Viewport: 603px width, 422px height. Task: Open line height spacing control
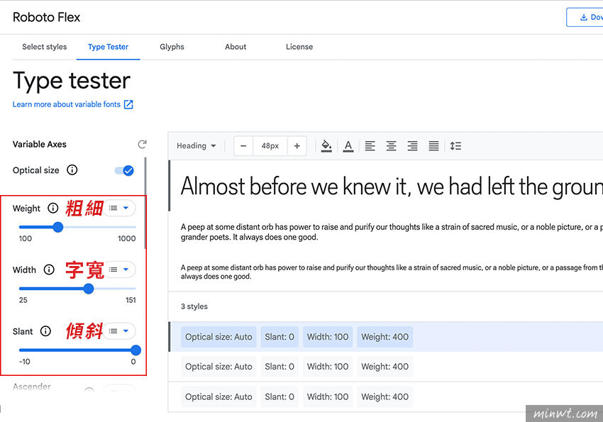(x=455, y=146)
